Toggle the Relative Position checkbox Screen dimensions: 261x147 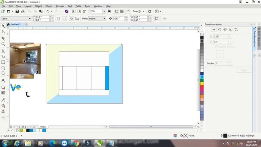217,47
